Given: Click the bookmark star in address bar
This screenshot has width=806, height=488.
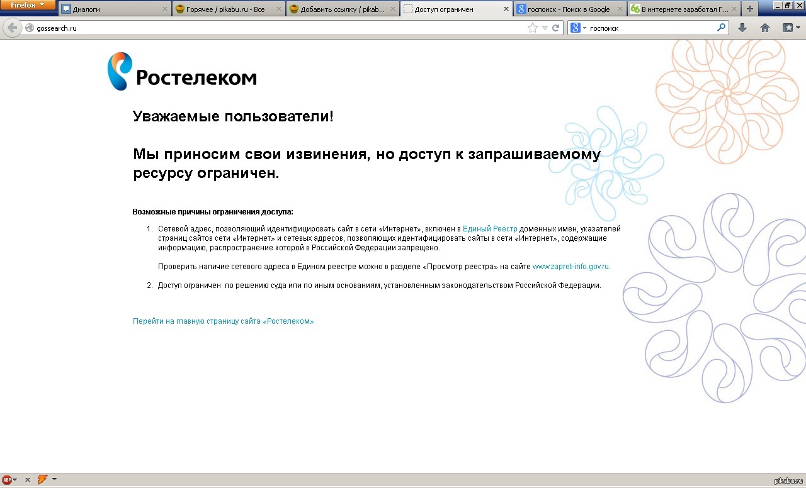Looking at the screenshot, I should (533, 28).
